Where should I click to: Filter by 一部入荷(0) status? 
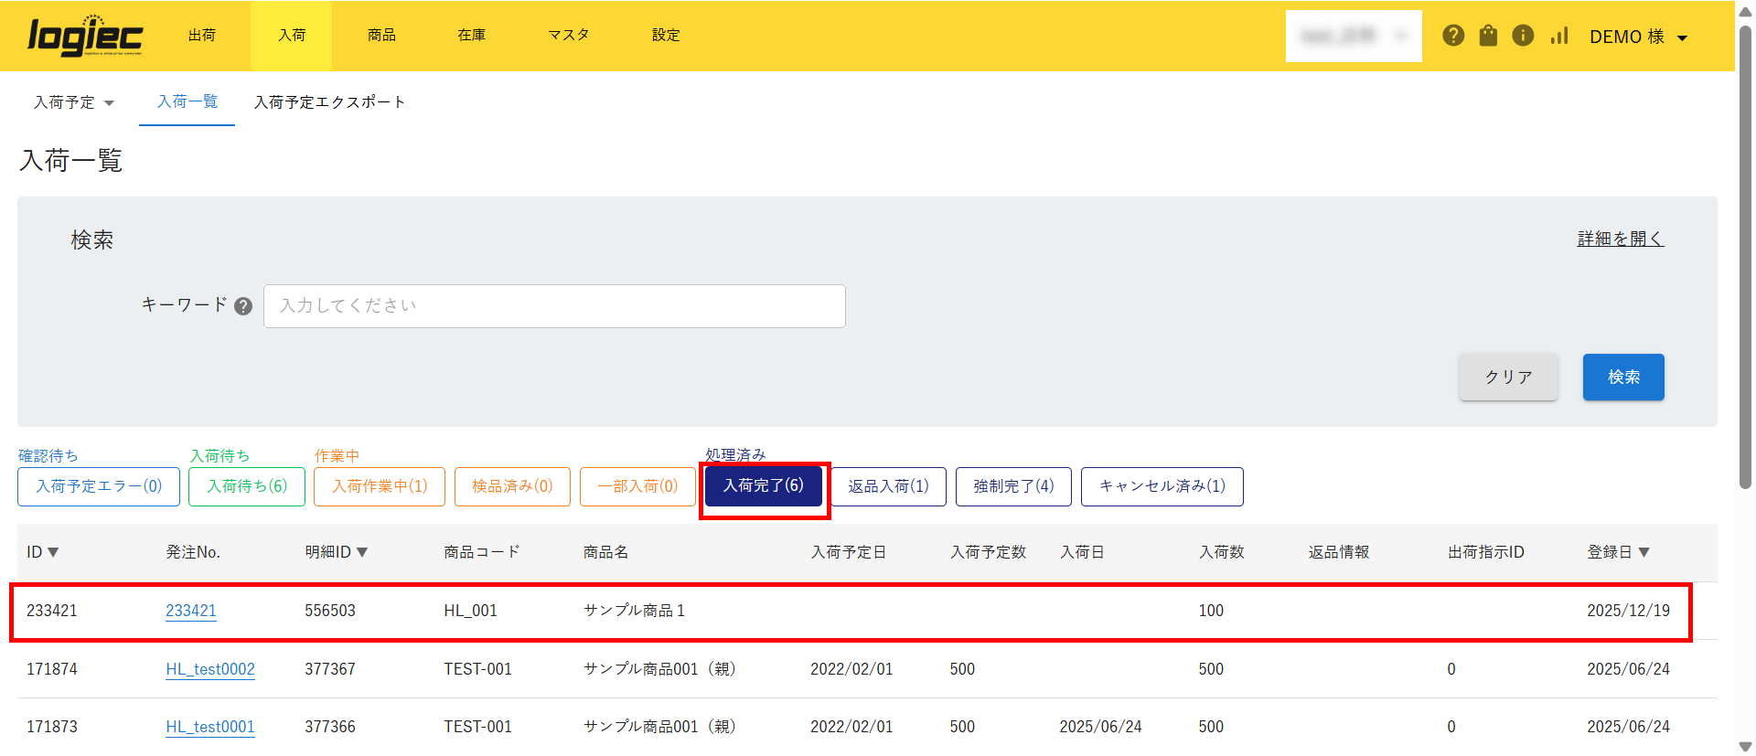click(x=637, y=486)
